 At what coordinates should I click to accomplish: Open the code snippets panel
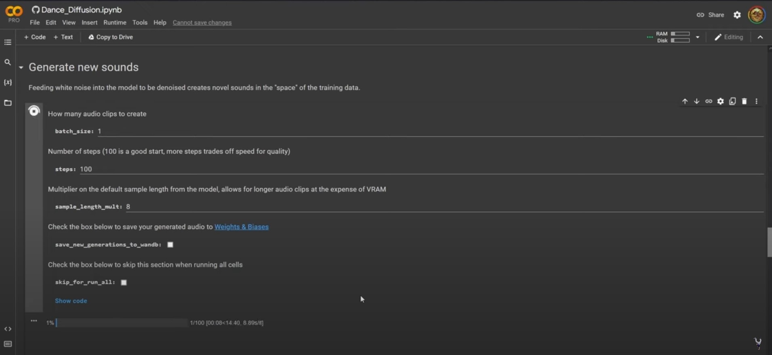[8, 329]
